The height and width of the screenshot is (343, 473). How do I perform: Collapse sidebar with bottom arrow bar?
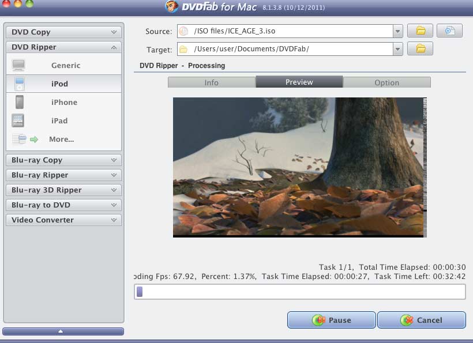coord(63,331)
